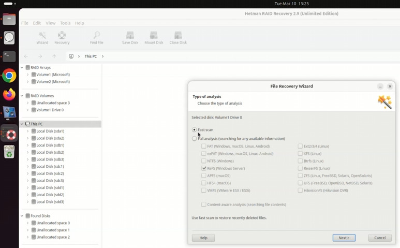Screen dimensions: 400x248
Task: Toggle the NTFS (Windows) checkbox
Action: [x=203, y=161]
